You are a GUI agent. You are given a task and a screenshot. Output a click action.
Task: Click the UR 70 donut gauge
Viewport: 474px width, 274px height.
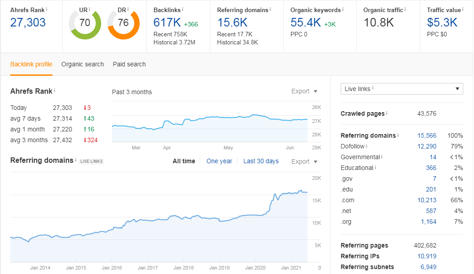click(85, 23)
